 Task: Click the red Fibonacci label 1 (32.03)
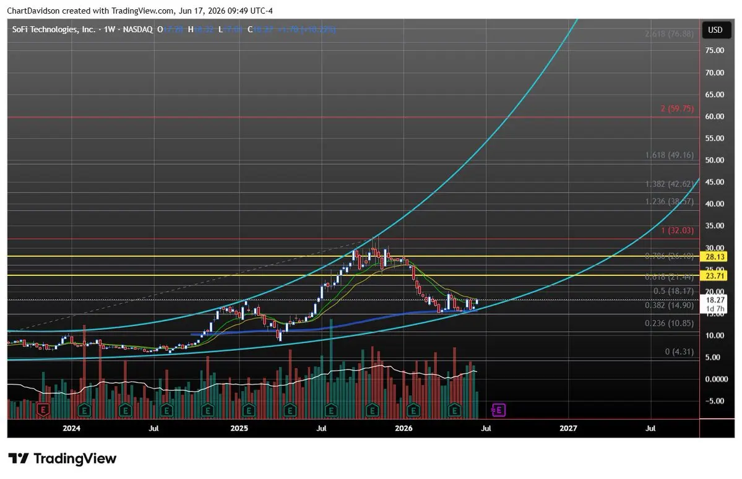677,230
